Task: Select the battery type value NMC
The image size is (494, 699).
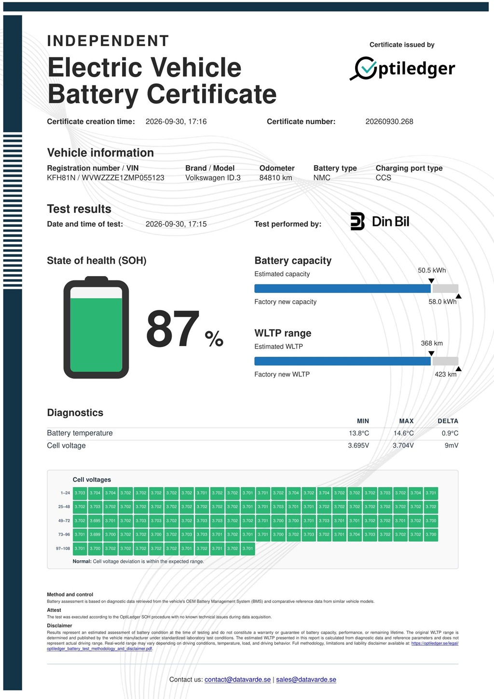Action: tap(322, 178)
